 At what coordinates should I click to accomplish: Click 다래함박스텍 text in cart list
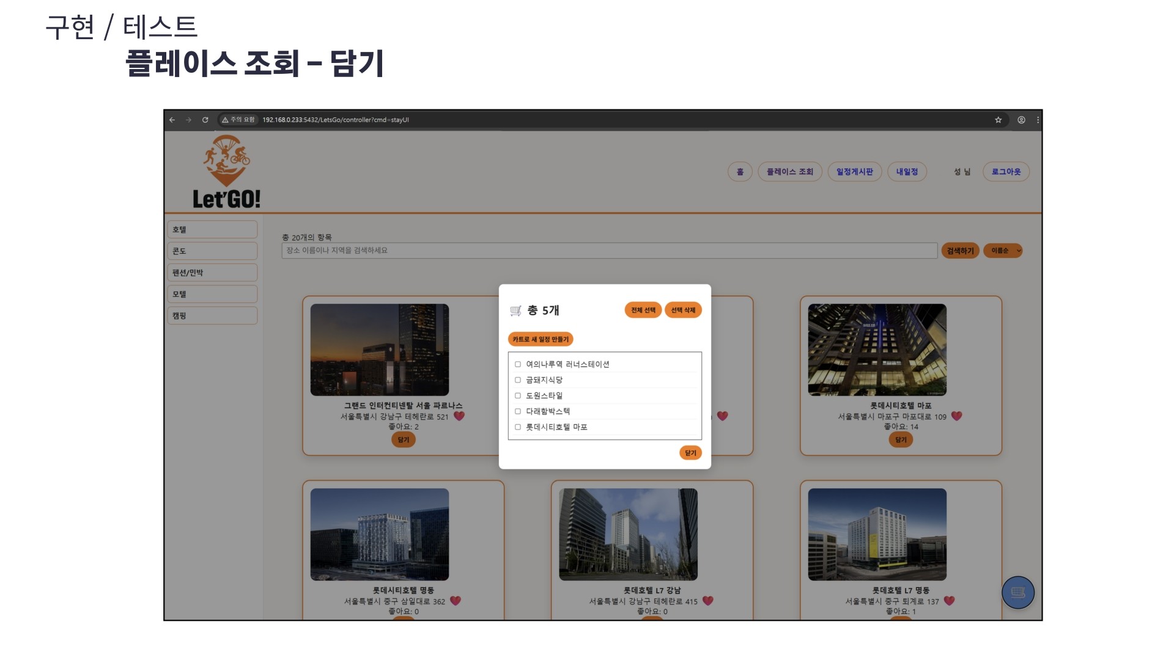click(x=548, y=411)
